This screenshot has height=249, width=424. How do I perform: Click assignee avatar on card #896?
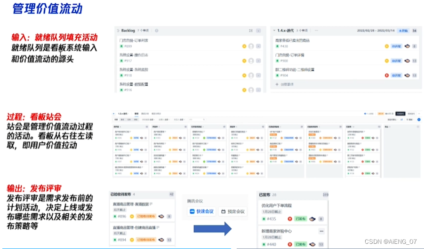[x=161, y=216]
